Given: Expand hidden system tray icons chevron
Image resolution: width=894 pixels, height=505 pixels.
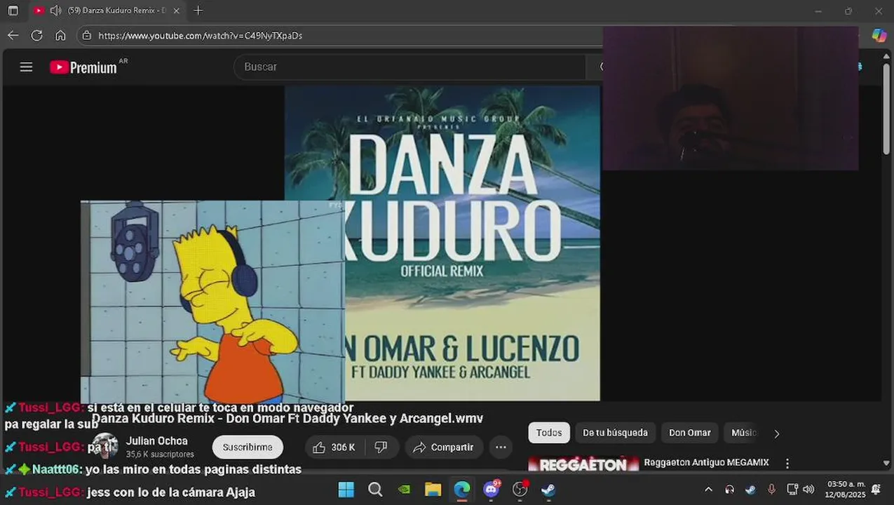Looking at the screenshot, I should [708, 490].
